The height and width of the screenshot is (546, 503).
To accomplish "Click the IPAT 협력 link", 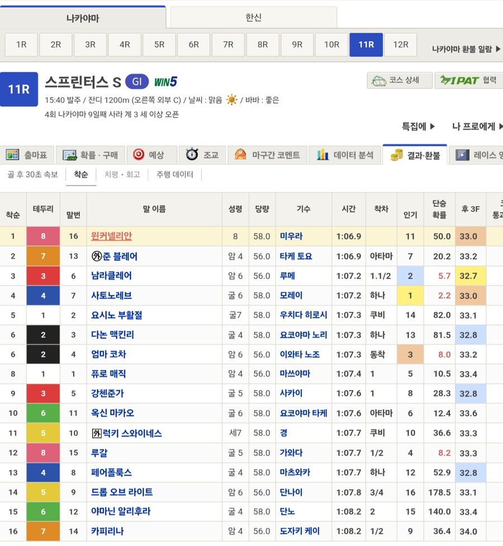I will click(468, 80).
